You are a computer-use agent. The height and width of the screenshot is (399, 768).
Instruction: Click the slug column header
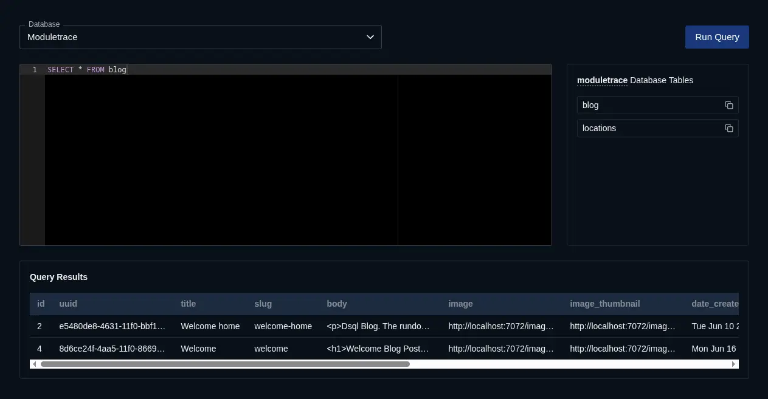263,304
